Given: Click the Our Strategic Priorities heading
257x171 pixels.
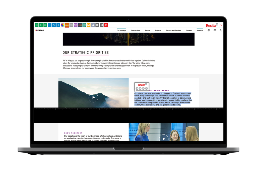Looking at the screenshot, I should click(86, 53).
